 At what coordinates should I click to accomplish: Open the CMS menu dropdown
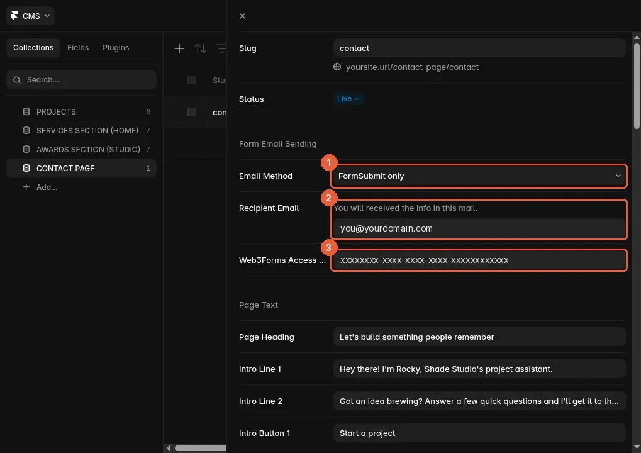tap(30, 16)
